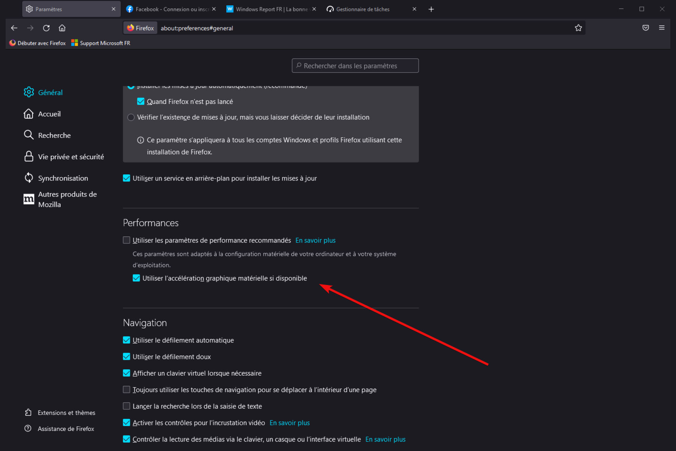Screen dimensions: 676x451
Task: Toggle Utiliser le défilement doux
Action: tap(126, 357)
